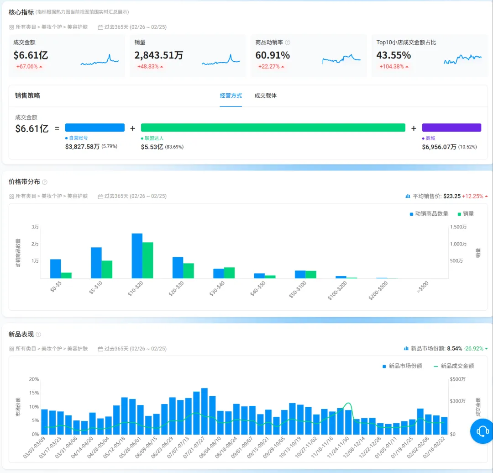Screen dimensions: 493x473
Task: Click the purple 商城 revenue bar
Action: 451,128
